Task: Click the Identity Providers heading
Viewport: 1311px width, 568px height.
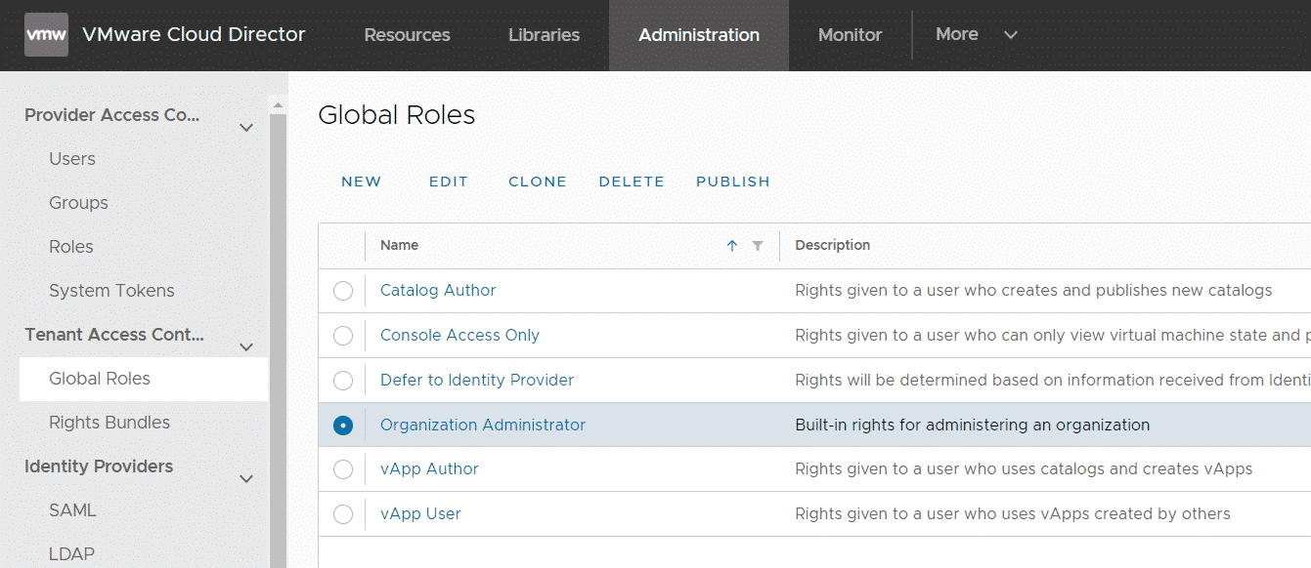Action: click(x=99, y=467)
